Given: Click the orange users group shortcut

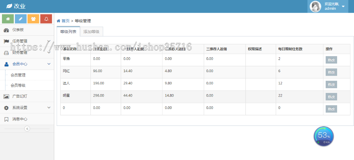Looking at the screenshot, I should click(33, 18).
